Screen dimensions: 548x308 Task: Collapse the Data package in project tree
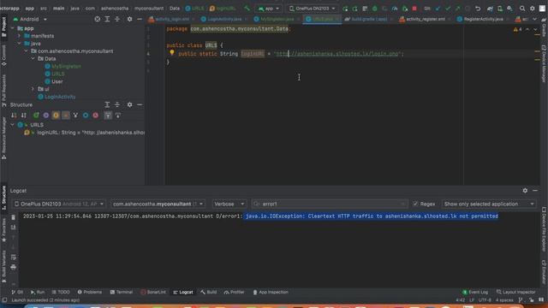[x=33, y=59]
